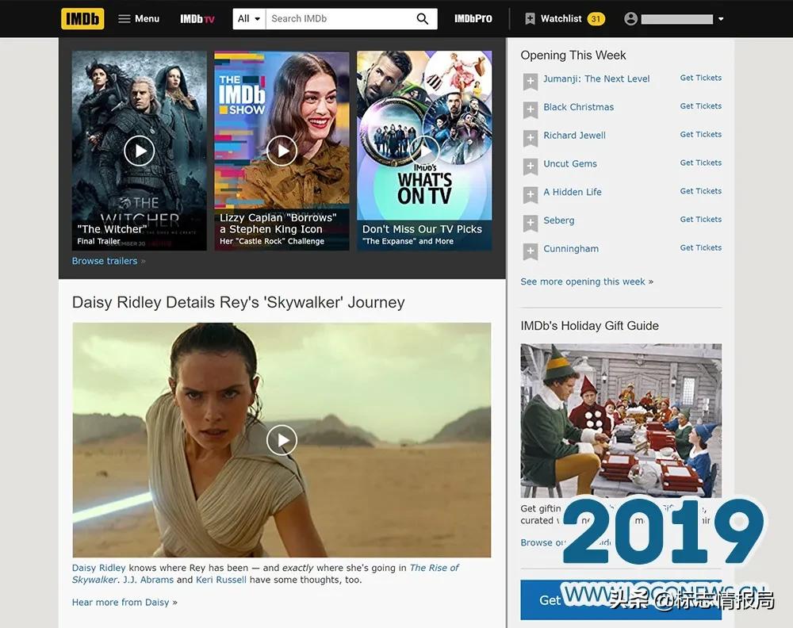Screen dimensions: 793x628
Task: Open Don't Miss Our TV Picks caption
Action: click(423, 229)
